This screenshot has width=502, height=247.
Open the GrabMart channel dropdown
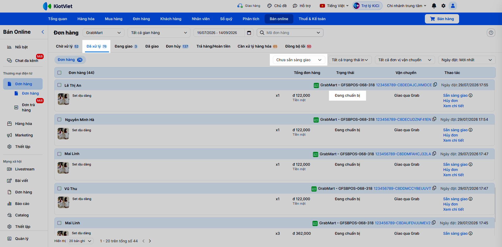103,33
